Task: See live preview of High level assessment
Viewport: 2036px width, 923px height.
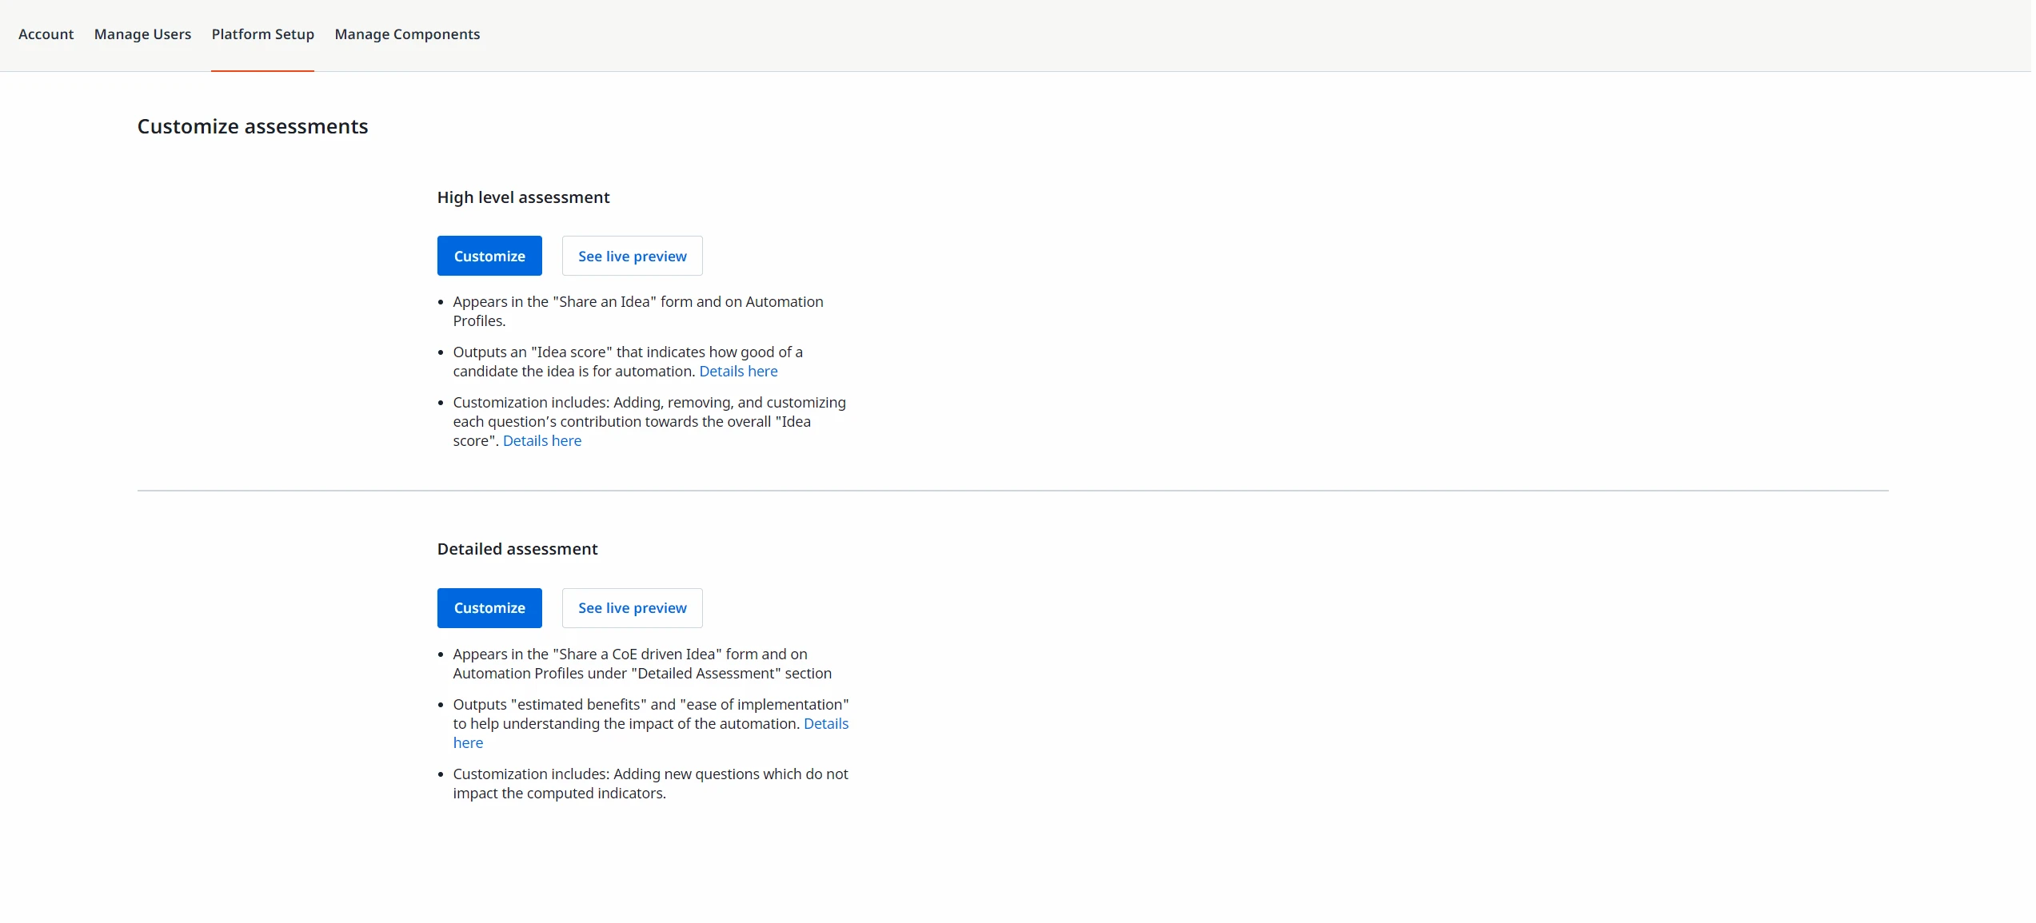Action: 632,256
